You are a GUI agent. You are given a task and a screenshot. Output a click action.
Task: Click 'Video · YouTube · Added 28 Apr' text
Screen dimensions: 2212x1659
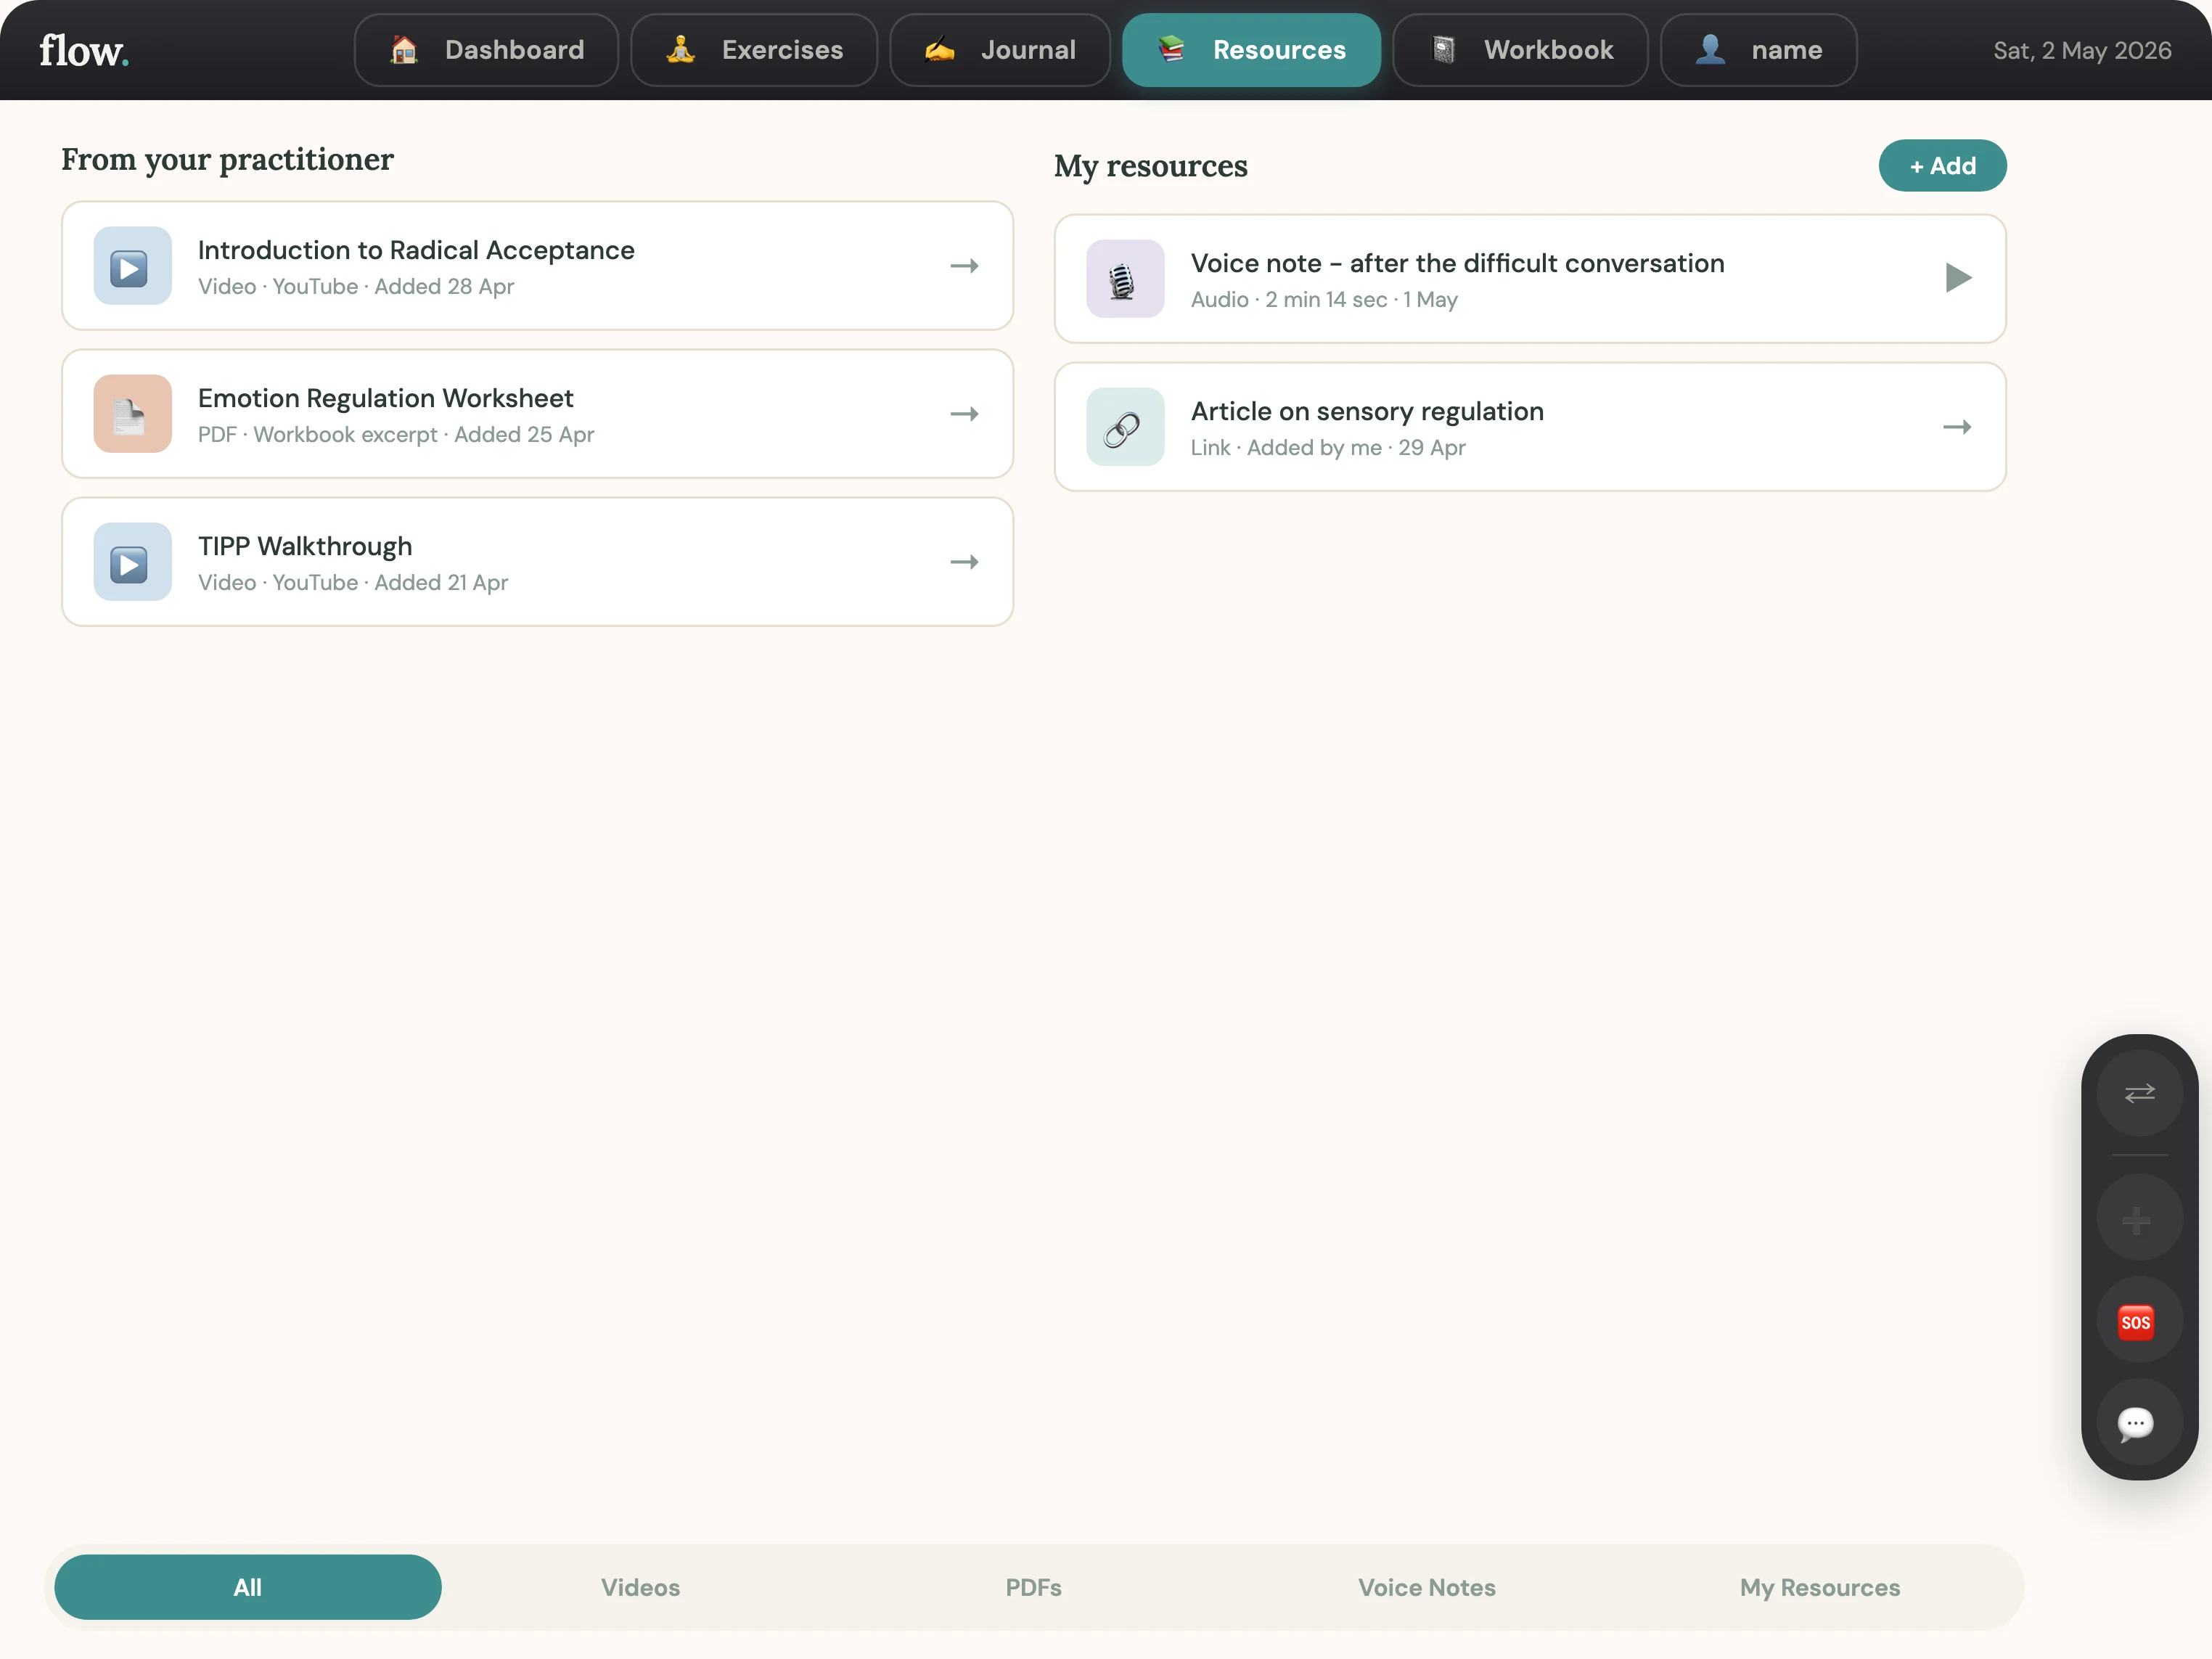tap(356, 287)
